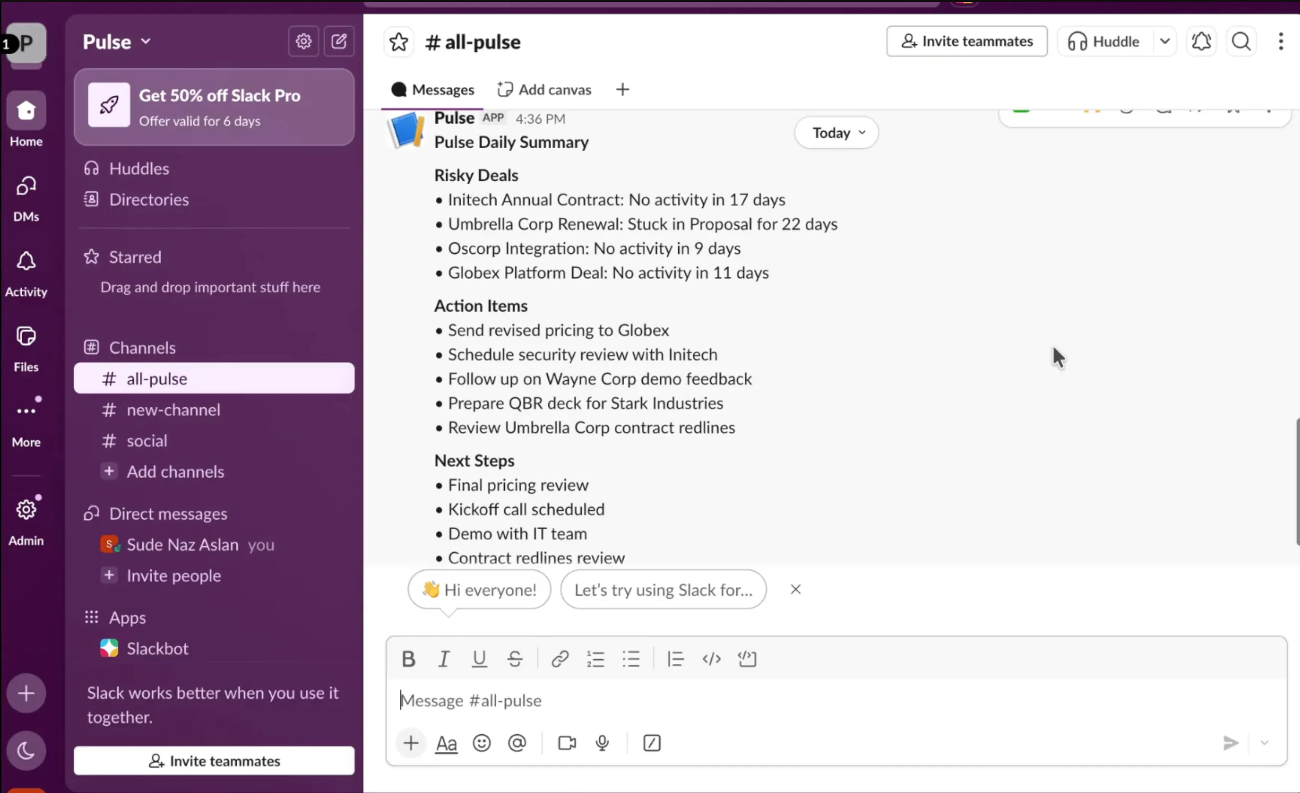
Task: Open the Home view in sidebar
Action: (x=26, y=119)
